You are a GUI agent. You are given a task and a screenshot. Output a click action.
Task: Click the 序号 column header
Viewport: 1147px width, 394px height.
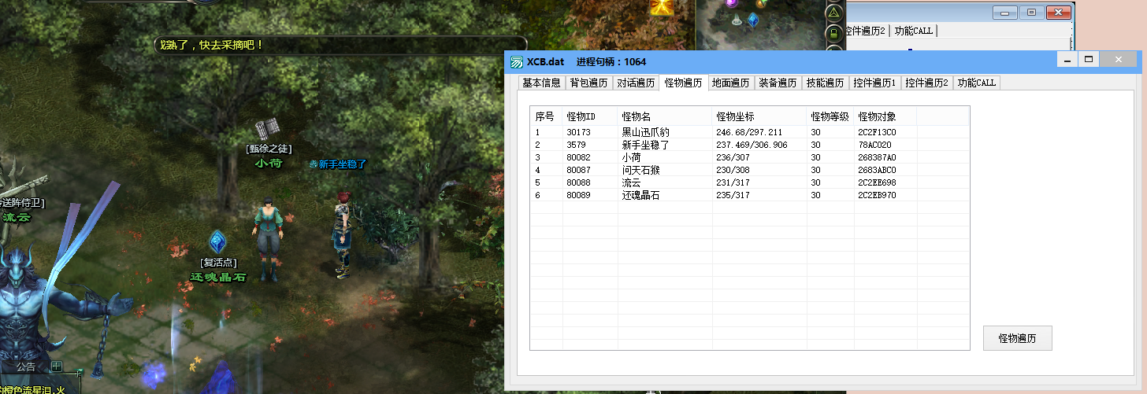click(546, 116)
